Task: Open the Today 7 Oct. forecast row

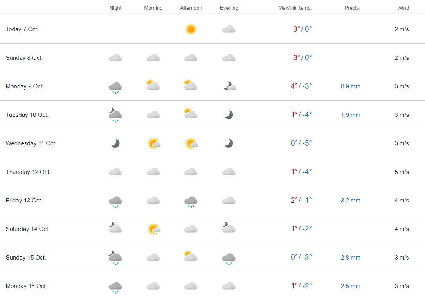Action: tap(22, 29)
